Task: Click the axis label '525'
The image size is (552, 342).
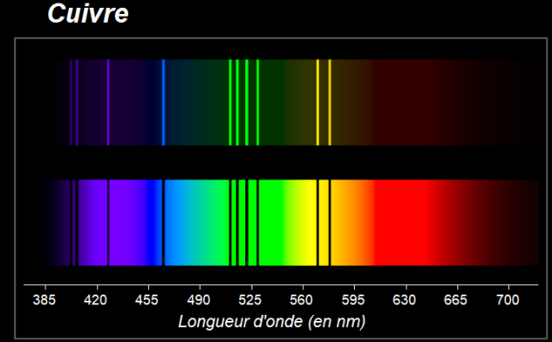Action: [250, 300]
